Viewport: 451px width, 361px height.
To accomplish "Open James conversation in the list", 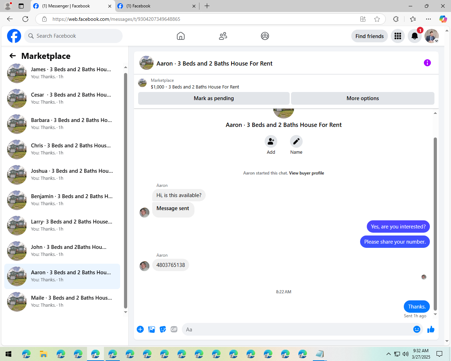I will coord(62,73).
